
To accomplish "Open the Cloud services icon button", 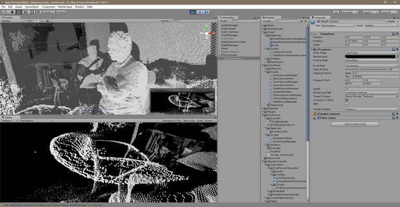I will coord(336,12).
